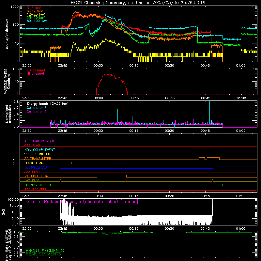Click the HI channel legend label
Viewport: 261px width, 261px height.
35,74
